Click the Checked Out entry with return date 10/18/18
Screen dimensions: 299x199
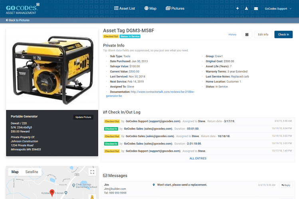coord(198,136)
